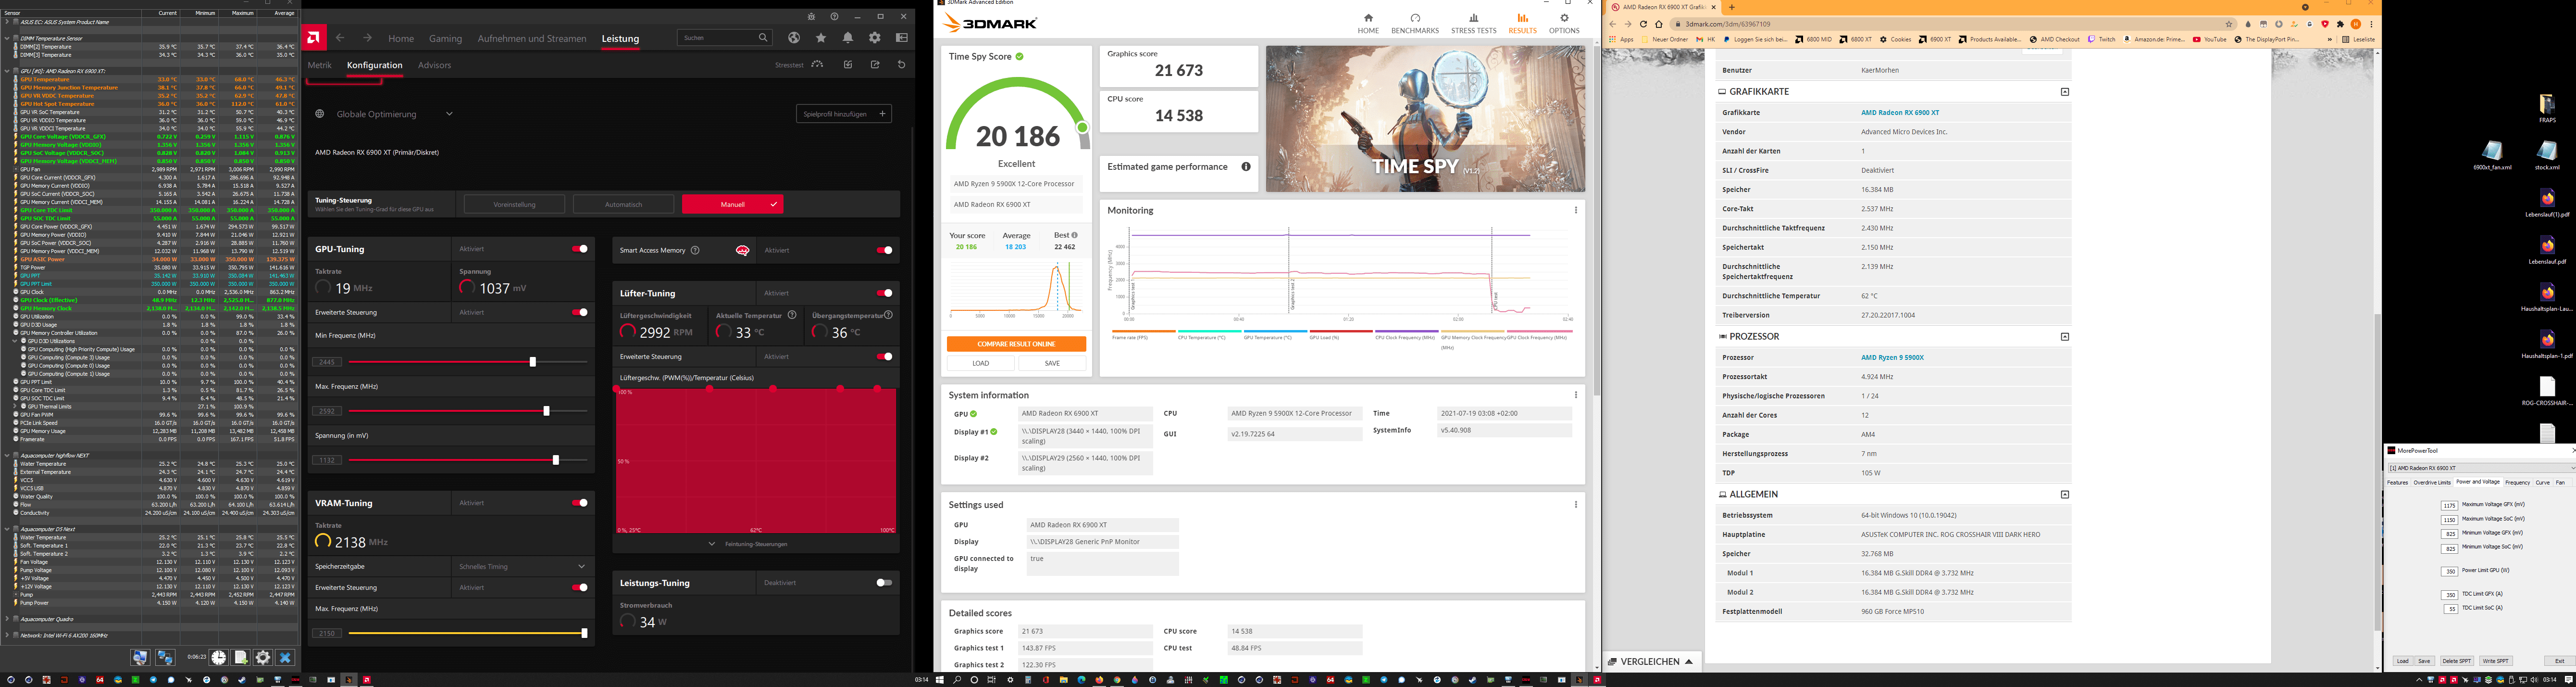Click COMPARE RESULT ONLINE button
2576x687 pixels.
click(x=1016, y=343)
